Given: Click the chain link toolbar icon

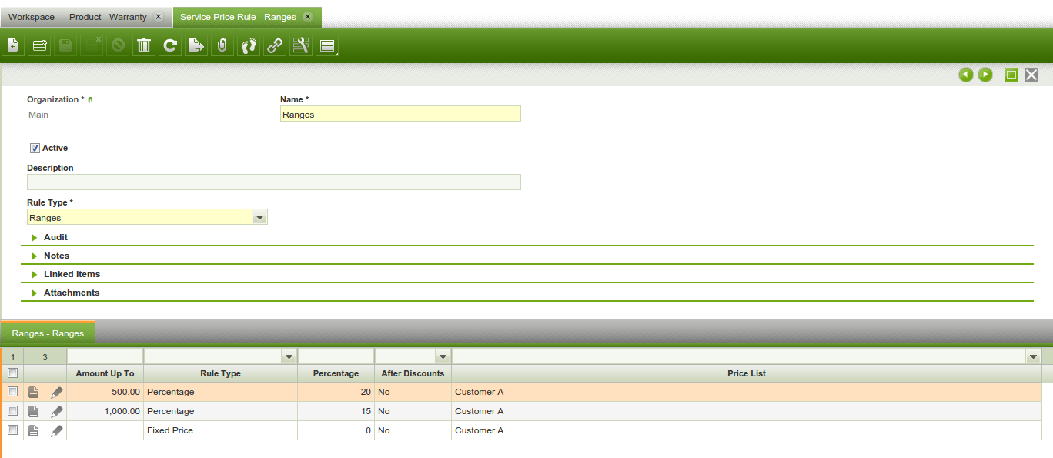Looking at the screenshot, I should (274, 46).
